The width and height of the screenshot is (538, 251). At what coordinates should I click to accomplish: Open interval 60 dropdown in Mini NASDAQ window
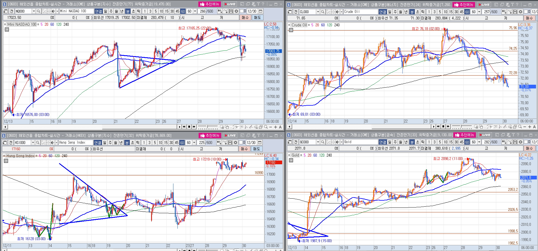tap(195, 11)
